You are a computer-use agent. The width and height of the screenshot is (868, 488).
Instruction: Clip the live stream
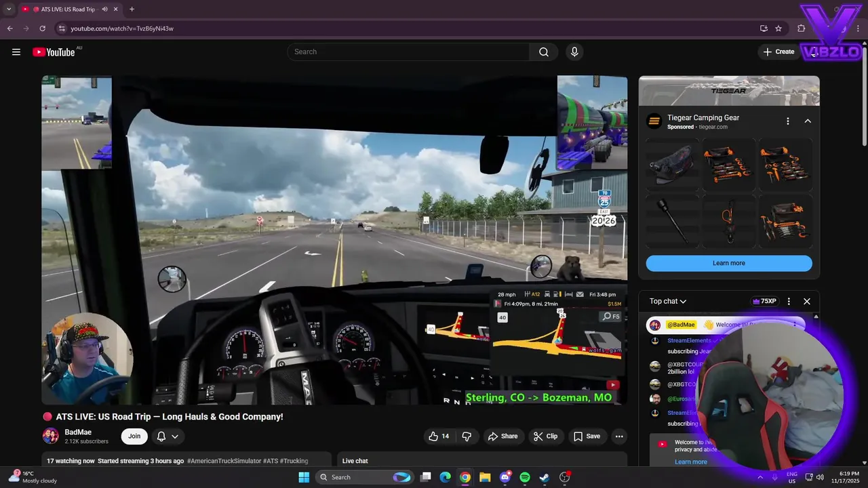point(545,436)
